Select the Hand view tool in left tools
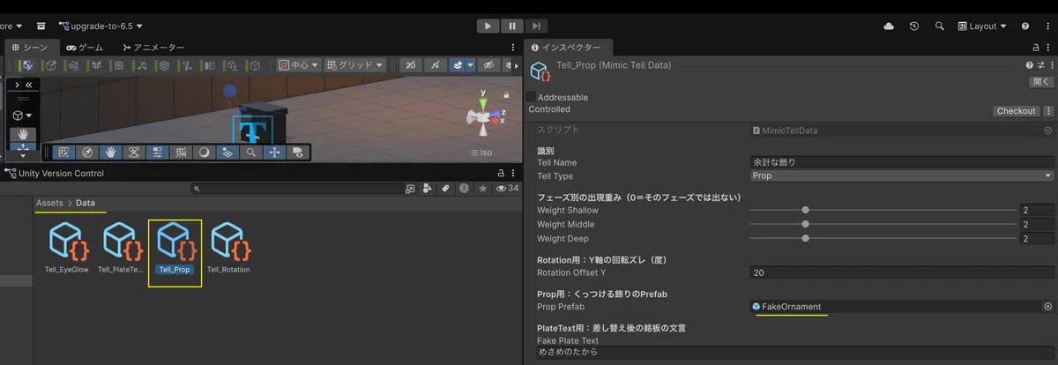The height and width of the screenshot is (365, 1058). (22, 134)
